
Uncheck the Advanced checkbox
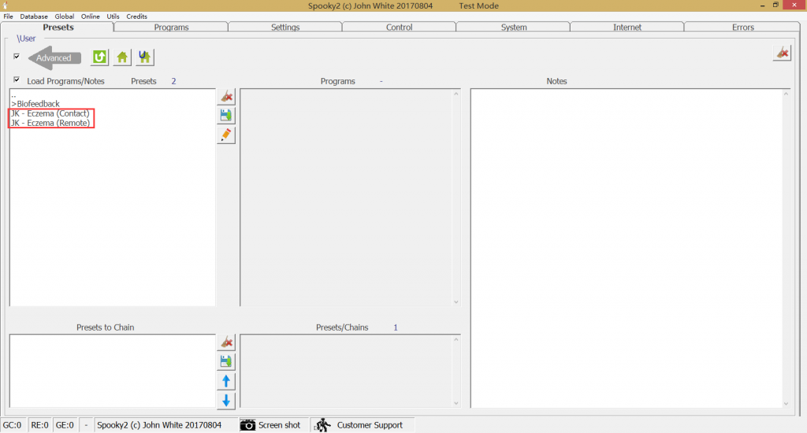(17, 57)
